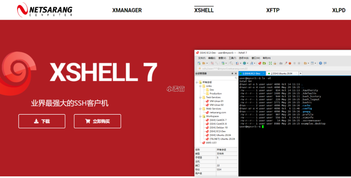Click the 立即购买 buy now button
Viewport: 351px width, 178px height.
(97, 121)
